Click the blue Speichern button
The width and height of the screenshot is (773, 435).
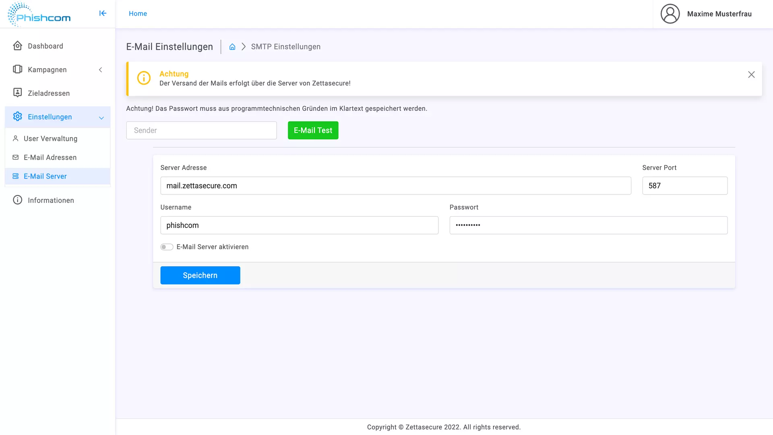pos(200,275)
